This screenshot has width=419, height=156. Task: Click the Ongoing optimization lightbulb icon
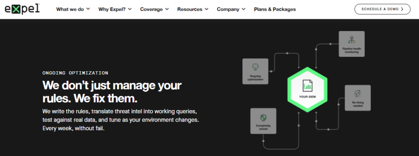coord(255,67)
